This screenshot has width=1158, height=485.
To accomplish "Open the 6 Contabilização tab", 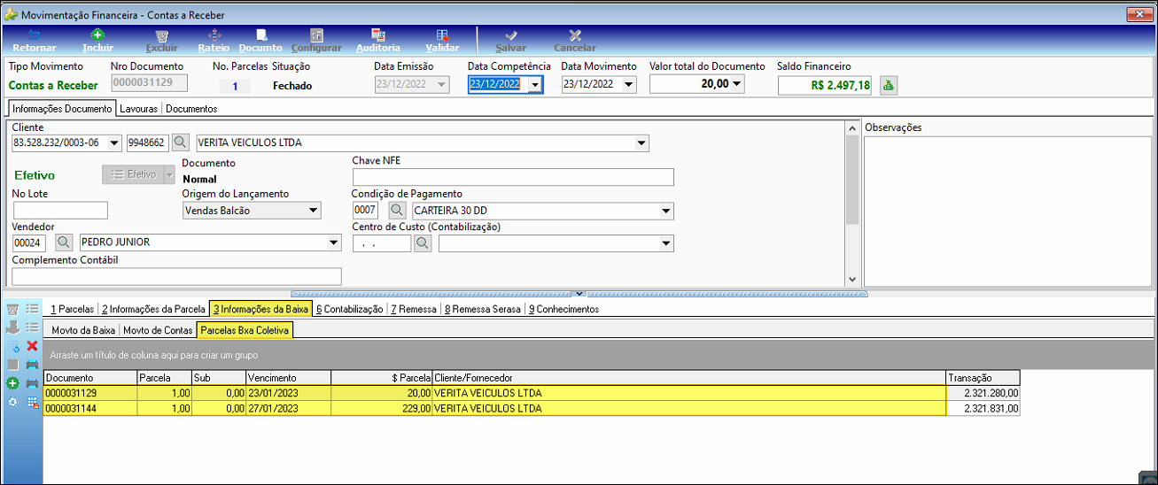I will 350,309.
